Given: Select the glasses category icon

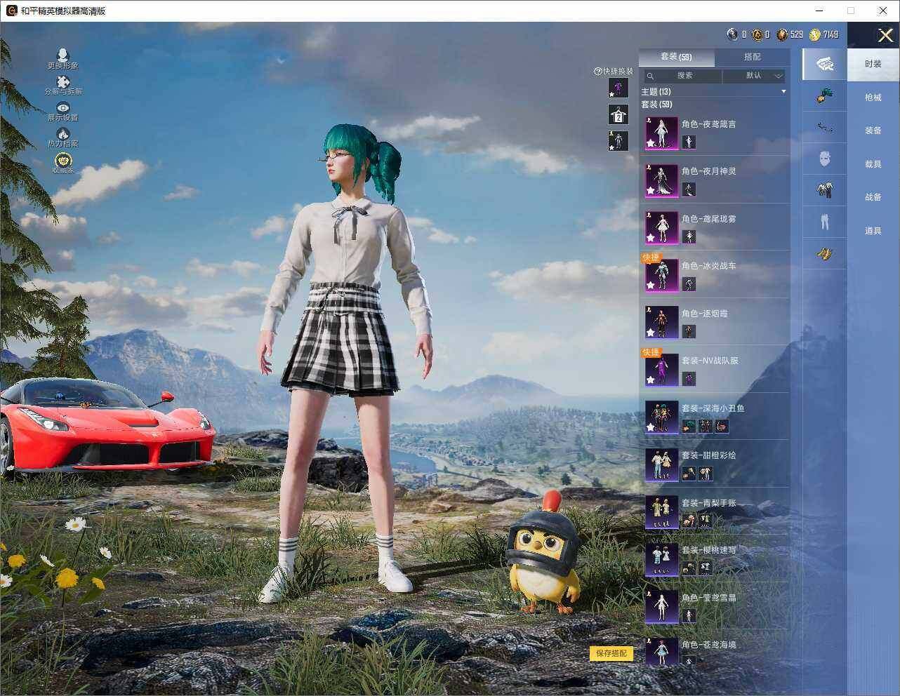Looking at the screenshot, I should pyautogui.click(x=824, y=128).
